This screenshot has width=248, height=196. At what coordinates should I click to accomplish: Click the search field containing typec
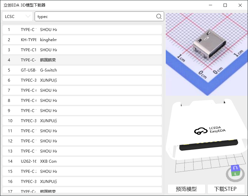coord(99,16)
